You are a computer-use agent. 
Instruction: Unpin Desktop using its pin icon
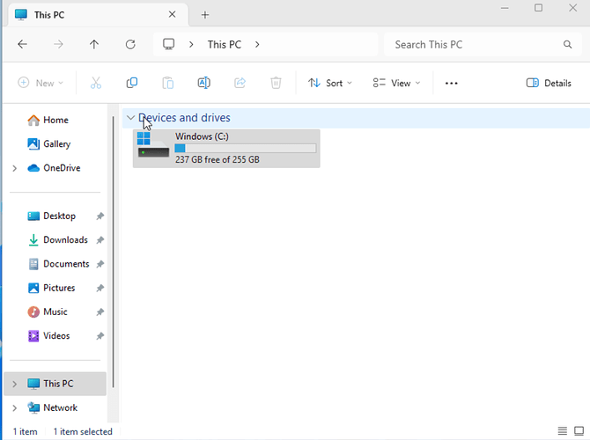coord(100,216)
